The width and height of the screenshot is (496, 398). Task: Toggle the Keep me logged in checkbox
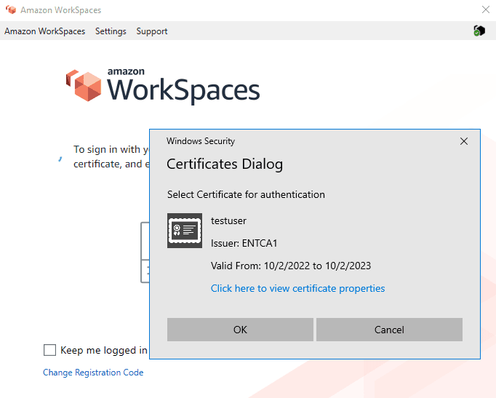click(x=49, y=350)
